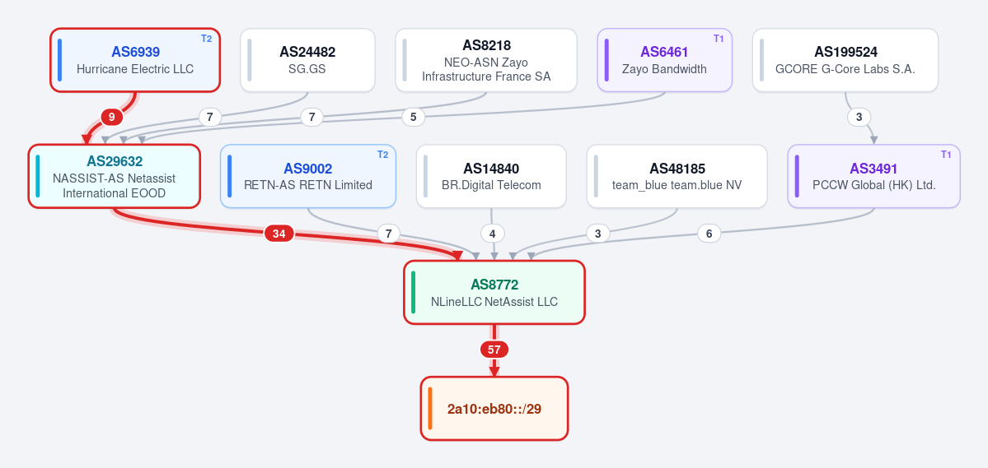Select the AS9002 RETN Limited node
Screen dimensions: 988x468
[x=307, y=176]
